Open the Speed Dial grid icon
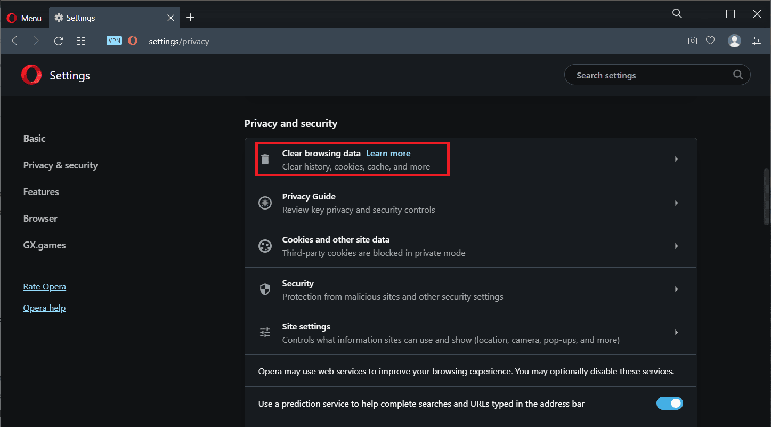771x427 pixels. pyautogui.click(x=81, y=41)
